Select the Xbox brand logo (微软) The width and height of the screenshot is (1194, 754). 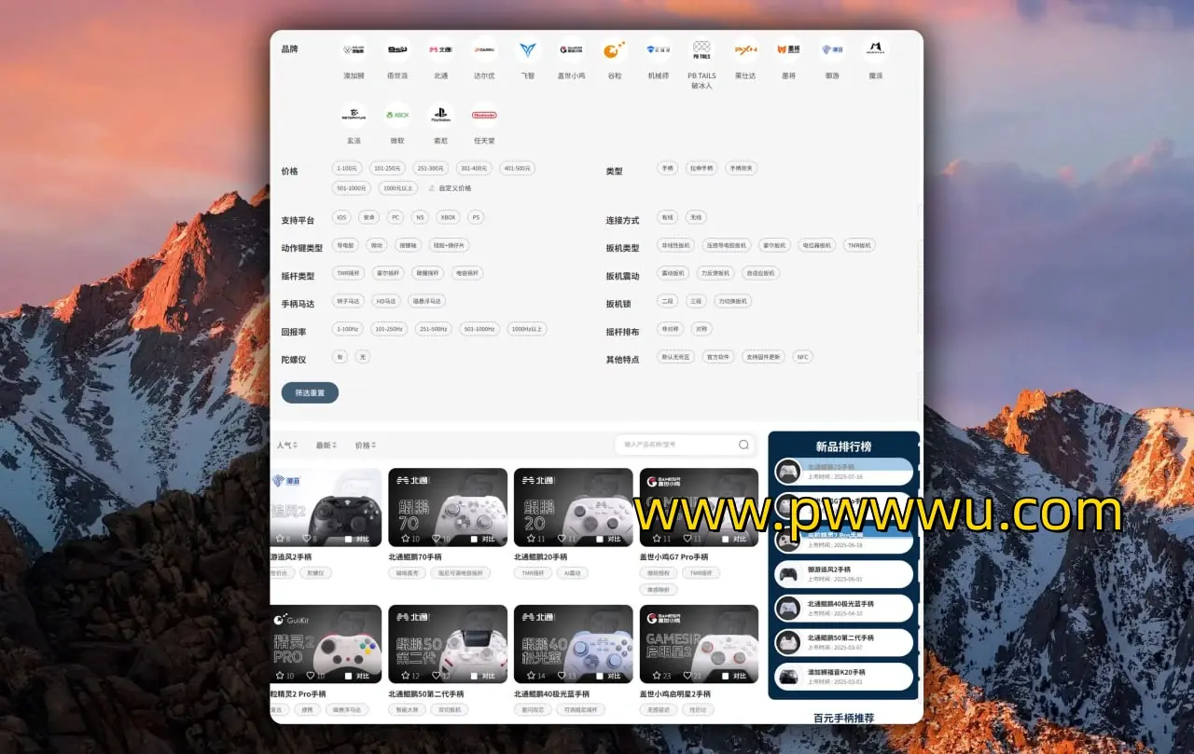397,116
